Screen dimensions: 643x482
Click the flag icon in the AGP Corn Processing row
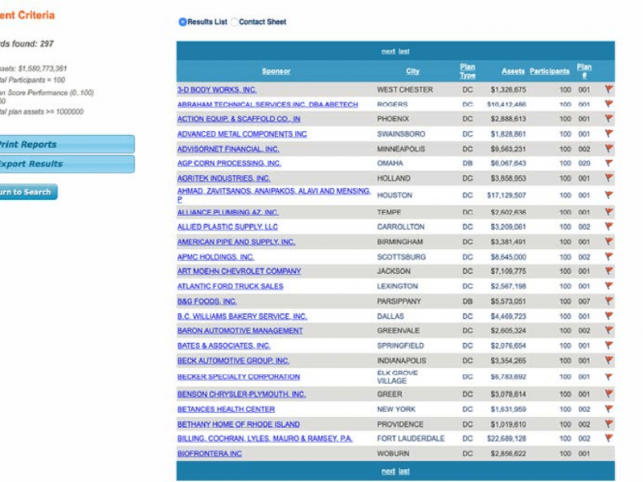(x=608, y=163)
